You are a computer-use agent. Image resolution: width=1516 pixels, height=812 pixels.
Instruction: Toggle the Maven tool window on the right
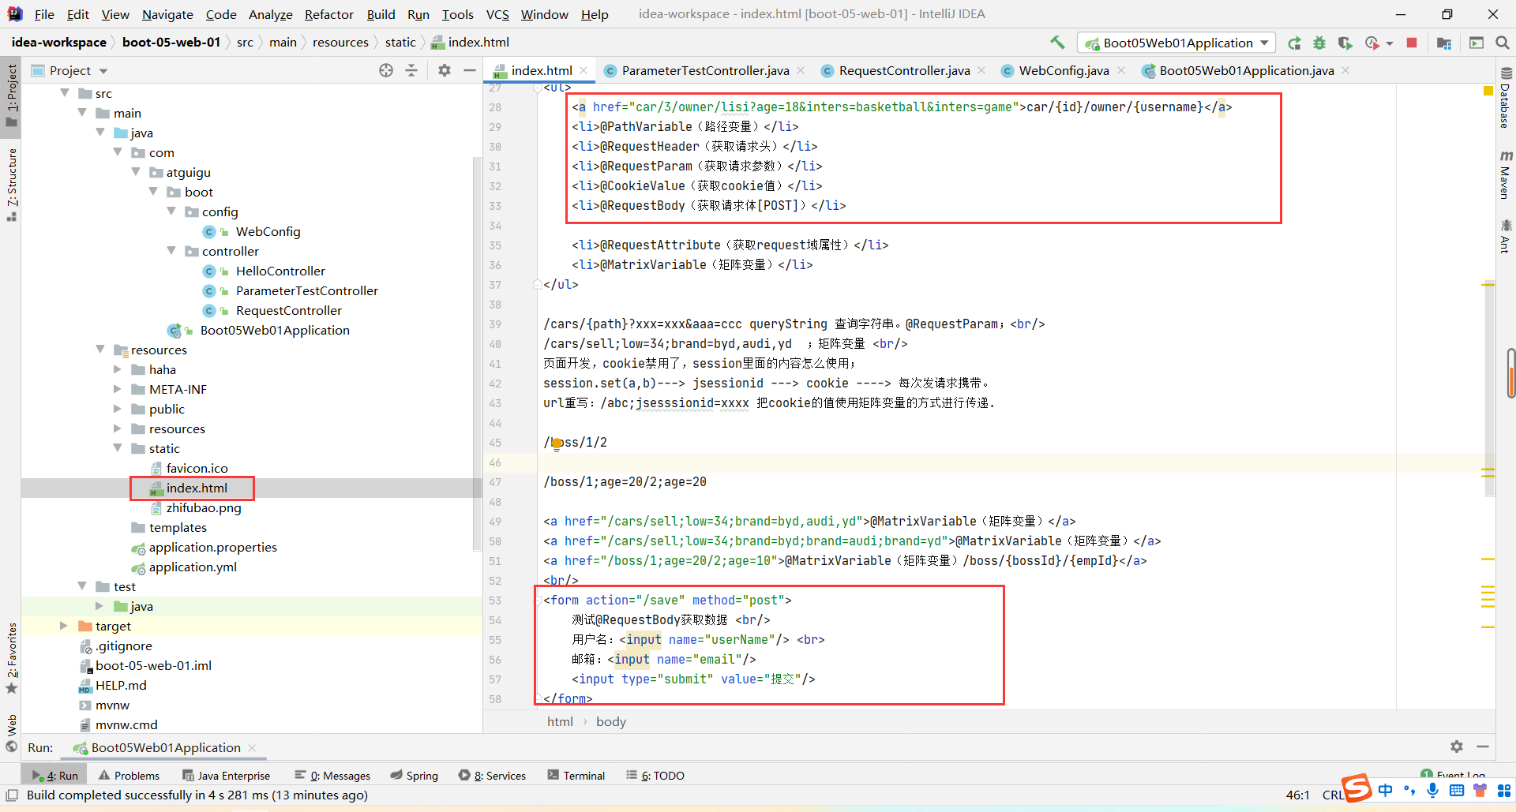[x=1505, y=175]
